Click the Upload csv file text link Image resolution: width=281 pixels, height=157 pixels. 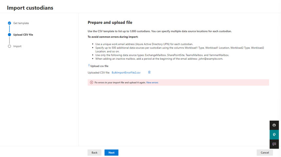coord(99,66)
